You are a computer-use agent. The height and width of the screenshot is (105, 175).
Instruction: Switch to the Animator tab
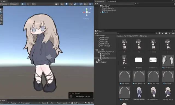click(x=112, y=1)
